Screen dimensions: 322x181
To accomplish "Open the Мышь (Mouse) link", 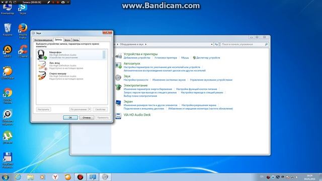I will click(185, 58).
